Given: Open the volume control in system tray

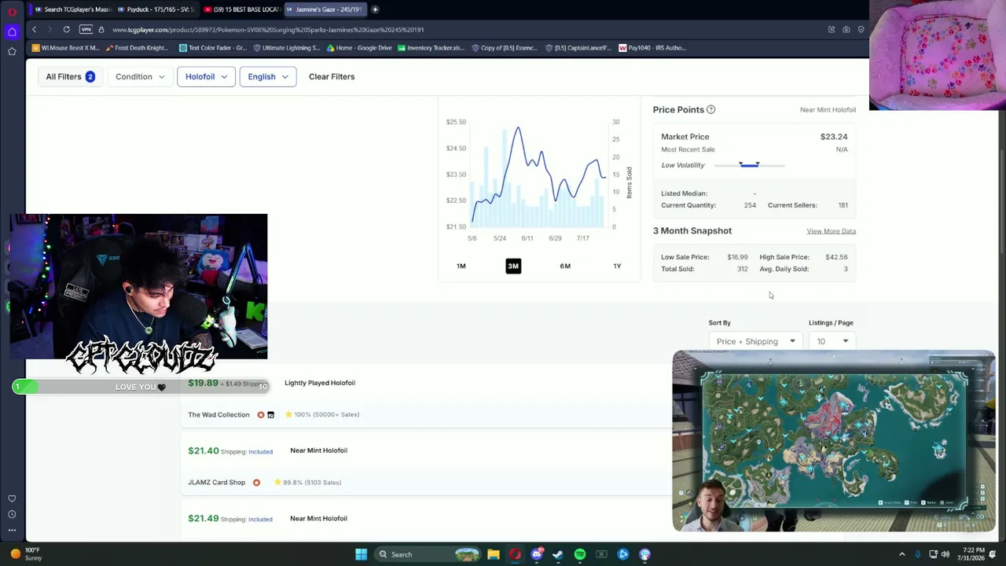Looking at the screenshot, I should [x=945, y=554].
